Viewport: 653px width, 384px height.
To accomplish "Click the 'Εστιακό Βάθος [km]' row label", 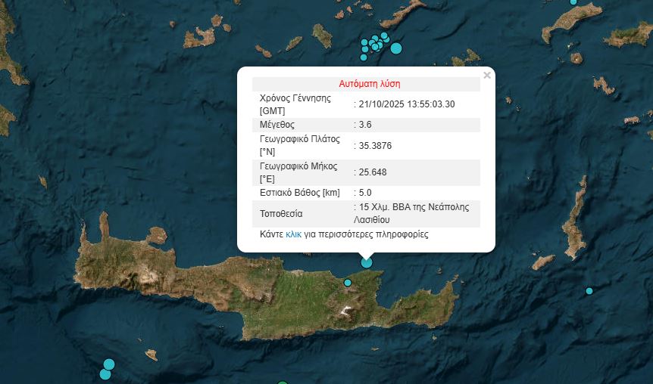I will [300, 193].
